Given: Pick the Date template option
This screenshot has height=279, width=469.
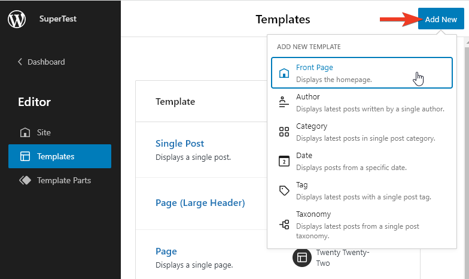Looking at the screenshot, I should pos(304,156).
